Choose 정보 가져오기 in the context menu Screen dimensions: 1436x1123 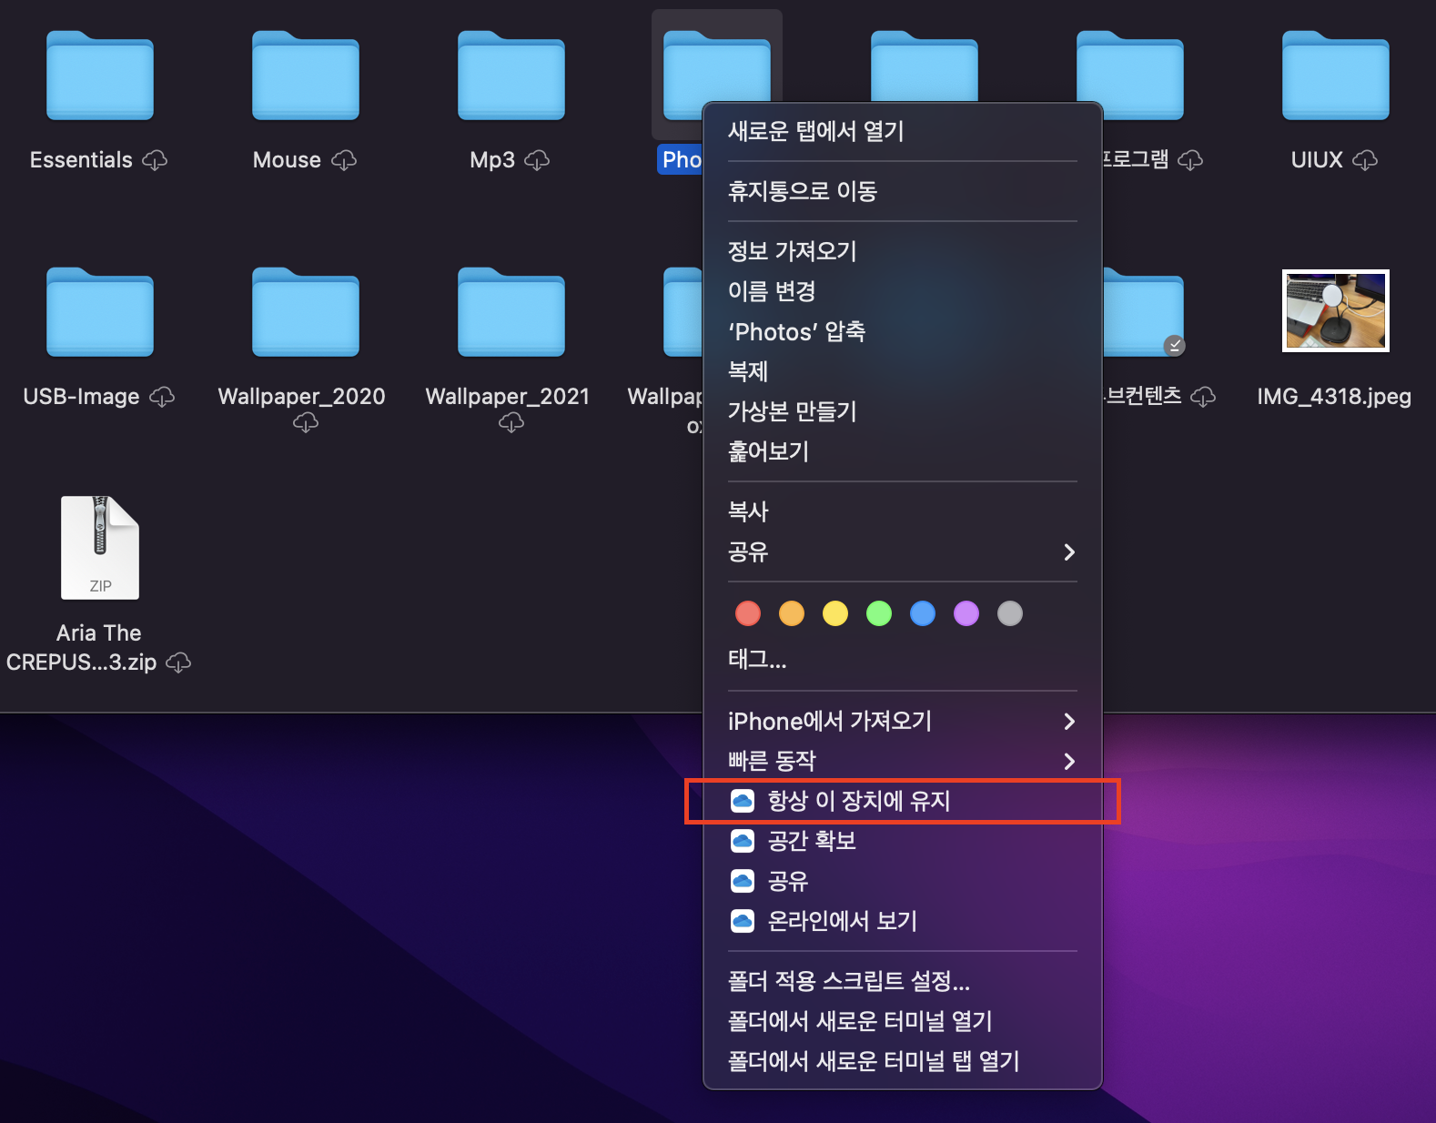(903, 251)
